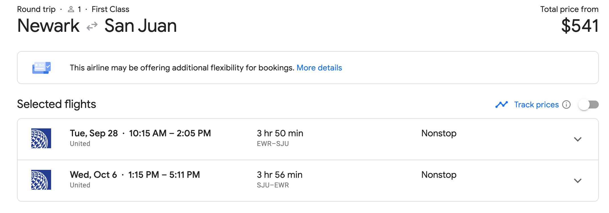Toggle the Track prices switch on
This screenshot has width=609, height=213.
click(588, 105)
